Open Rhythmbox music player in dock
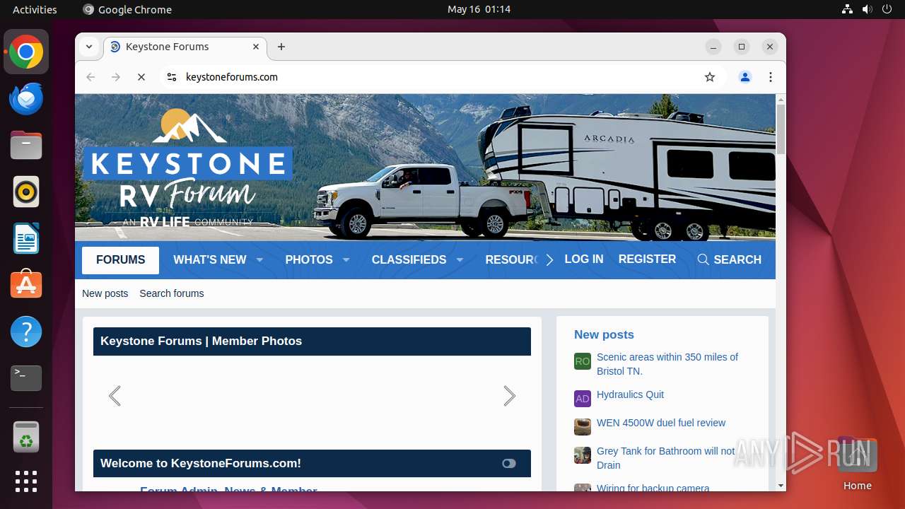The width and height of the screenshot is (905, 509). [26, 192]
